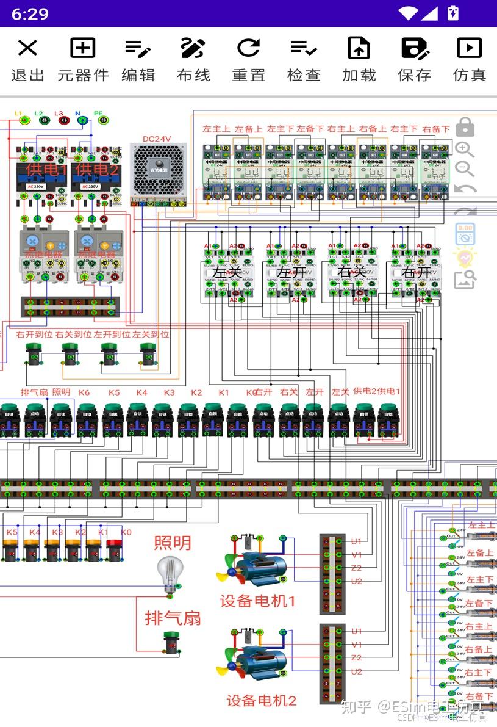Push the 右开到位 limit button
This screenshot has height=727, width=497.
pos(34,354)
